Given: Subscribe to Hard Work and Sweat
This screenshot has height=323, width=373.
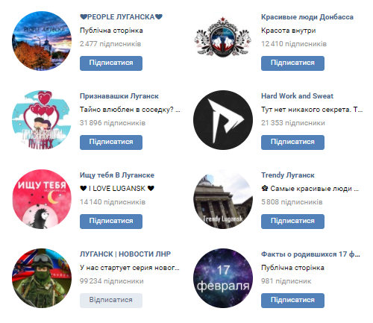Looking at the screenshot, I should [x=292, y=142].
